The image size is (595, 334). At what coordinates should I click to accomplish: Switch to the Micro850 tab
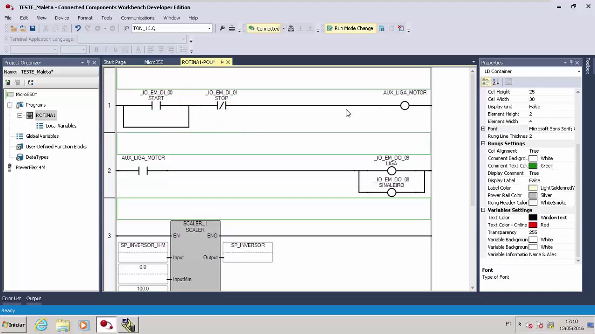[x=154, y=62]
